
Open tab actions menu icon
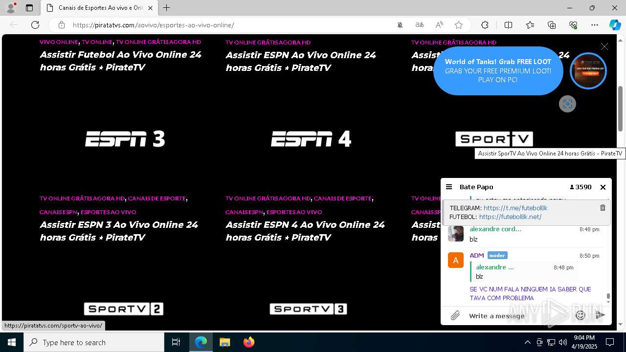click(x=29, y=8)
